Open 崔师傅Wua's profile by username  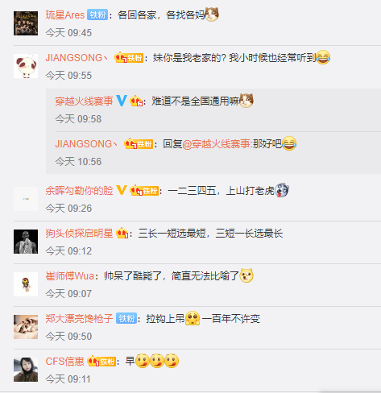pos(70,275)
